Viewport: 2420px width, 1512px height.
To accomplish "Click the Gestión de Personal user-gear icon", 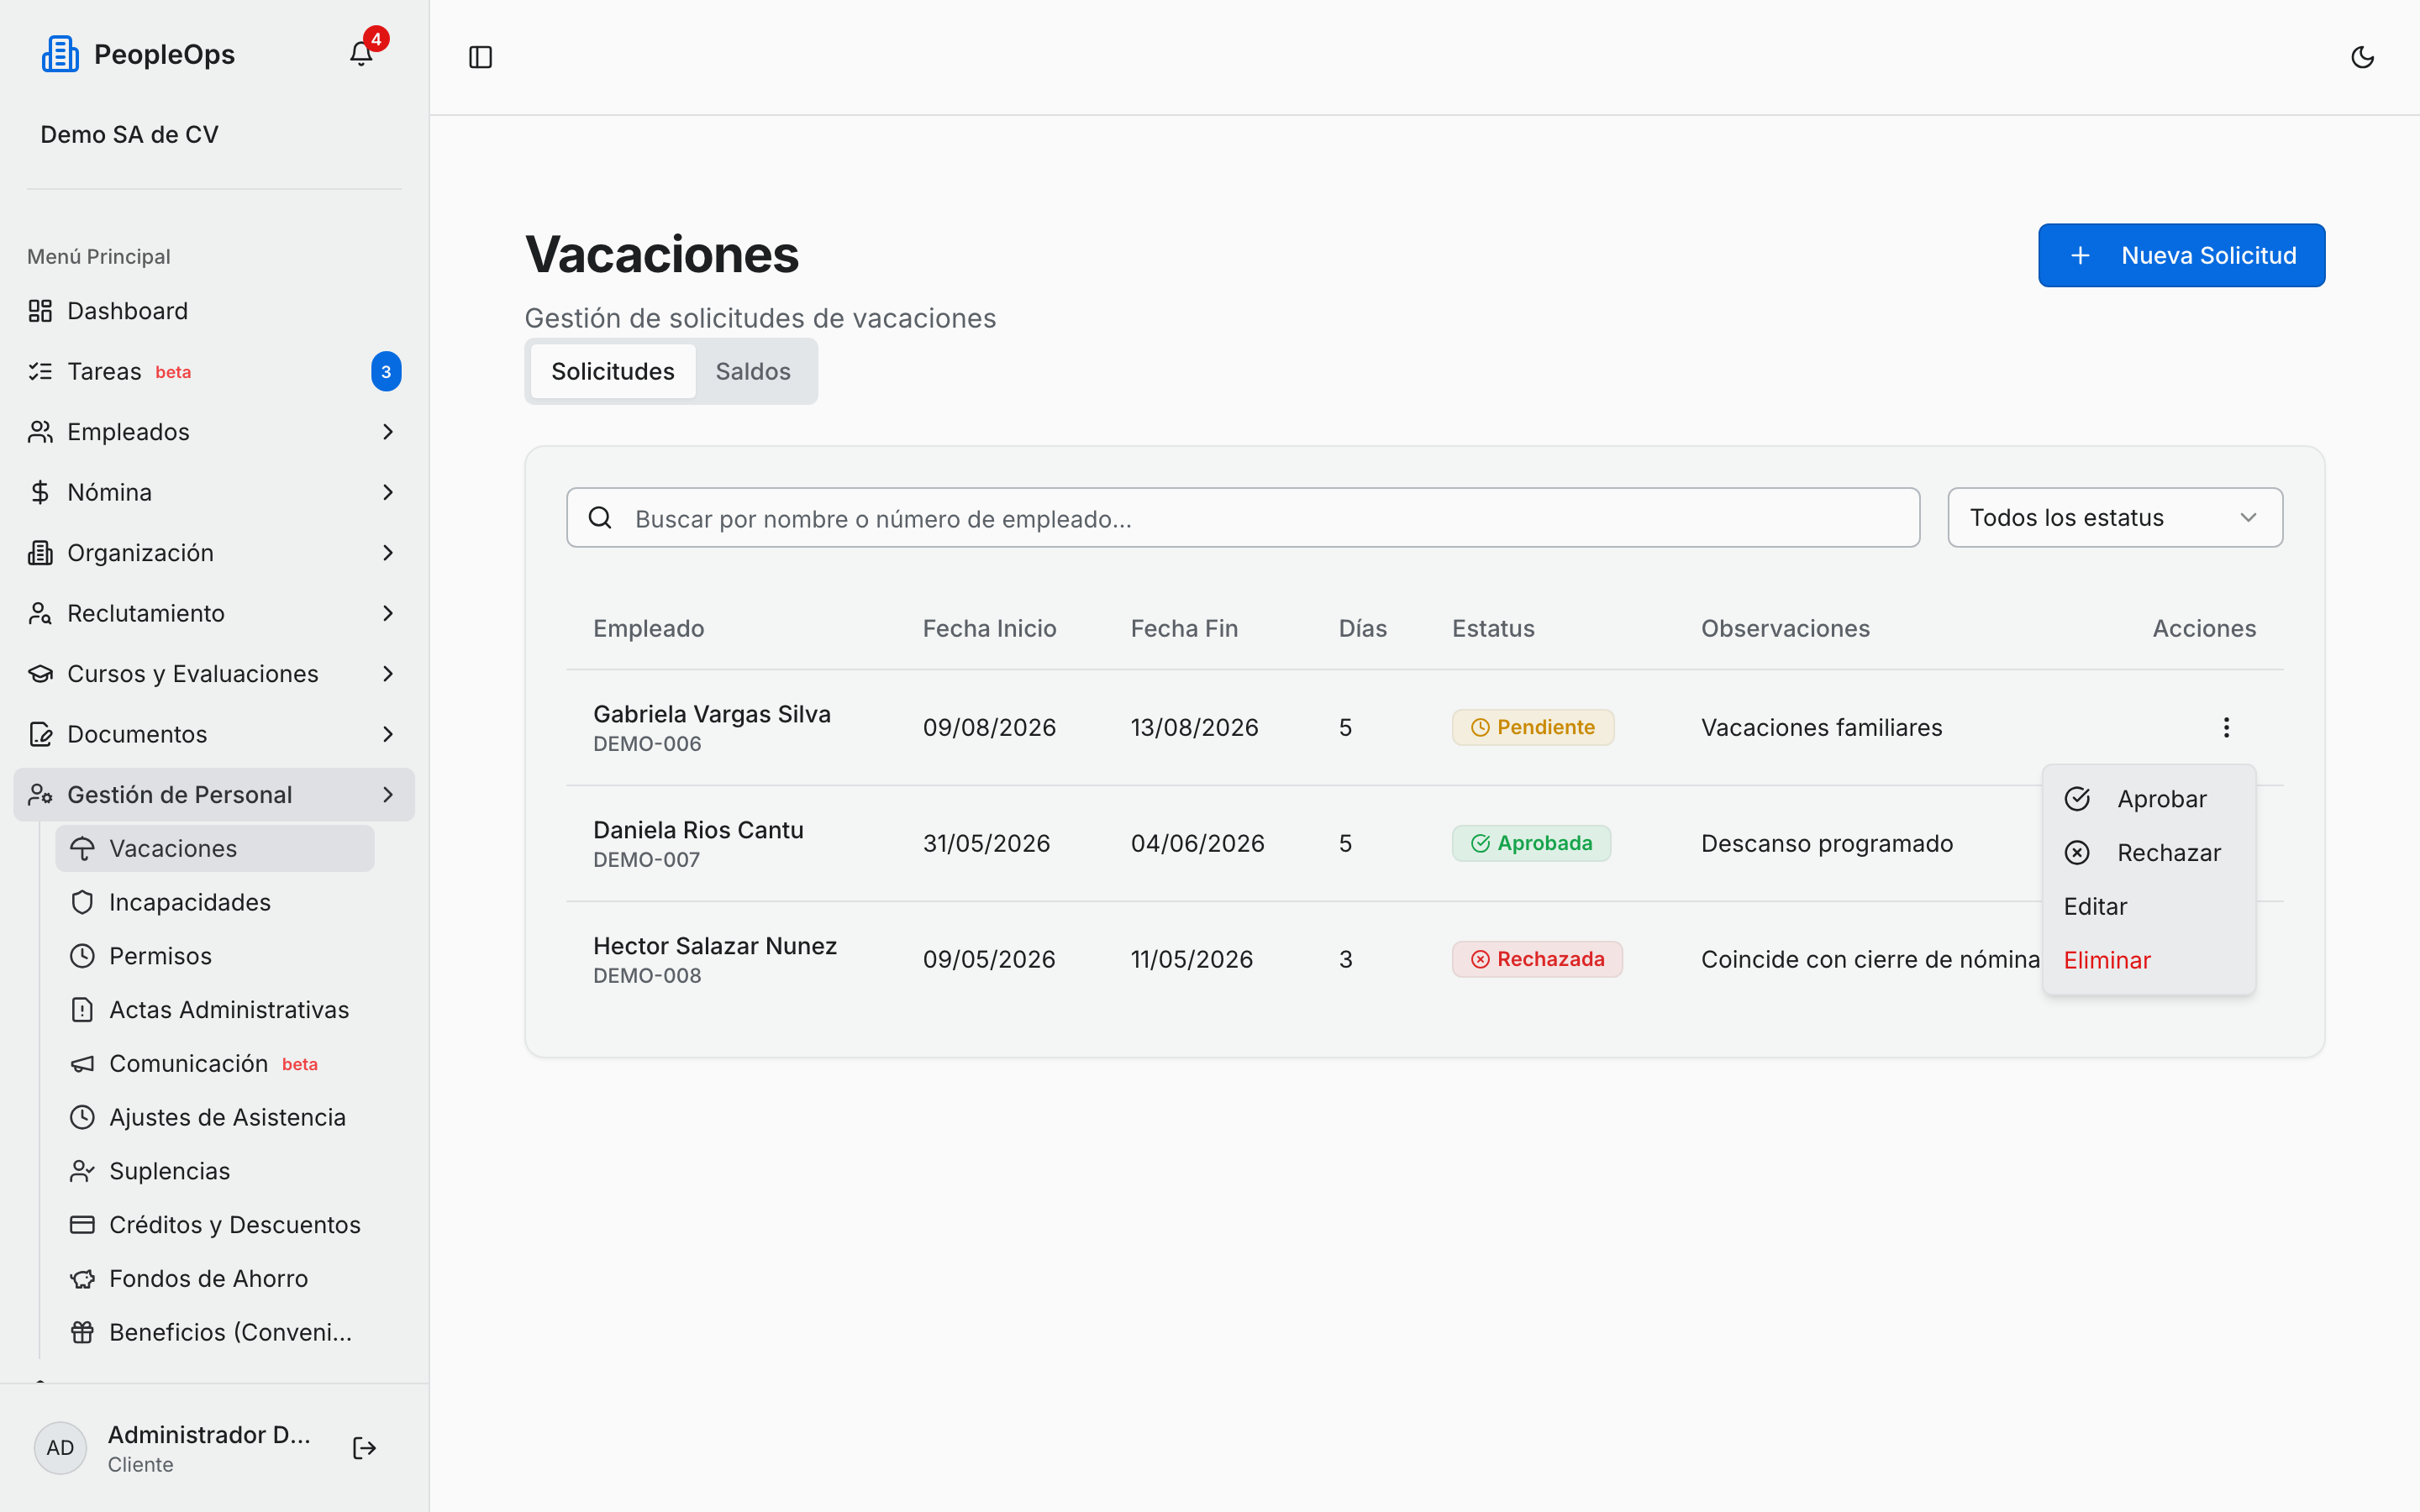I will tap(40, 795).
